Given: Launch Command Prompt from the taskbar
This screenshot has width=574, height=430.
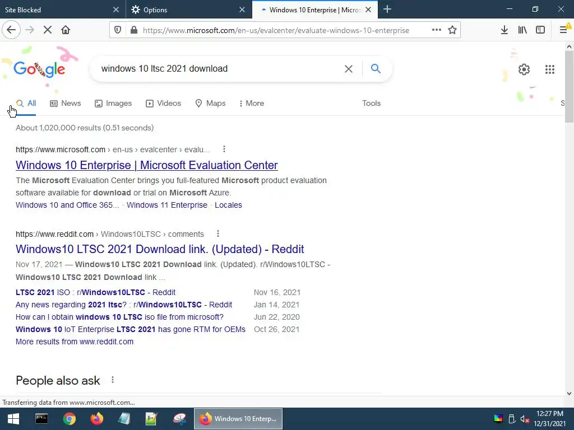Looking at the screenshot, I should click(41, 419).
